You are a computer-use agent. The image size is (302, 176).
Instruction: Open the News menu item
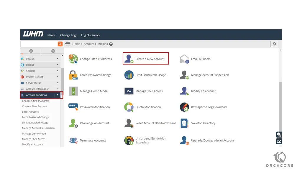(x=51, y=35)
